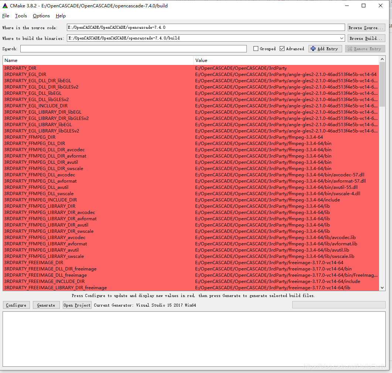Select 3RDPARTY_EGL_DIR entry
Screen dimensions: 392x373
[25, 75]
